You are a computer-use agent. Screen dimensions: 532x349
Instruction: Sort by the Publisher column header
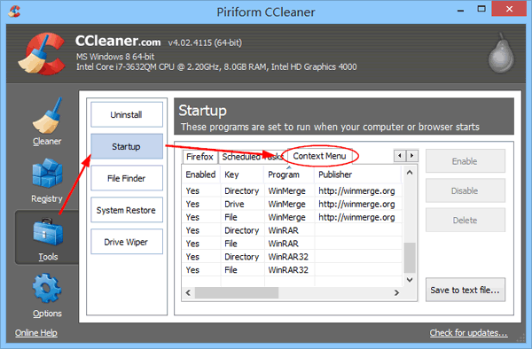click(358, 174)
